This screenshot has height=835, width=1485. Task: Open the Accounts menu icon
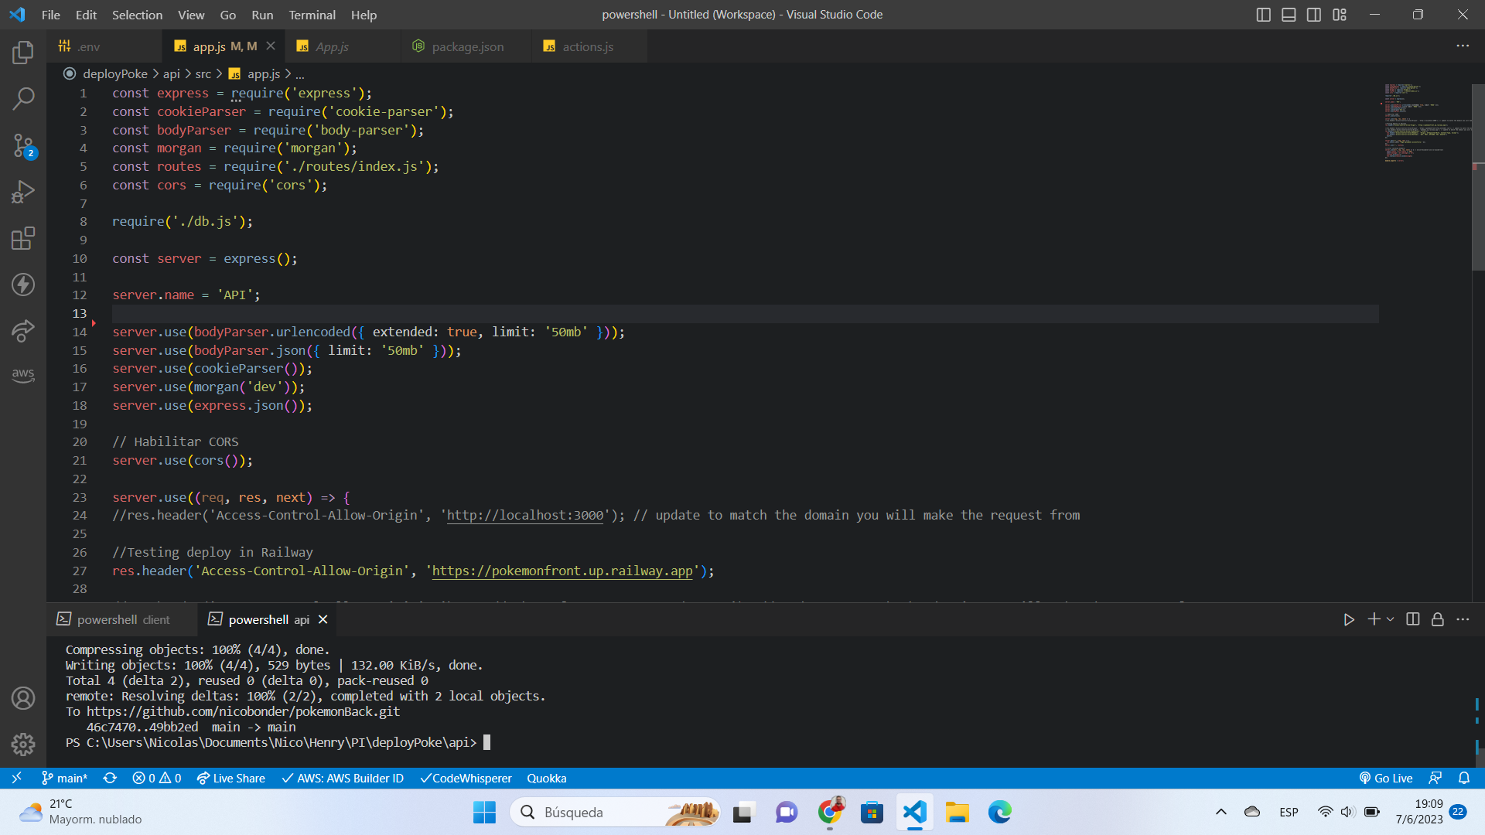[x=23, y=698]
